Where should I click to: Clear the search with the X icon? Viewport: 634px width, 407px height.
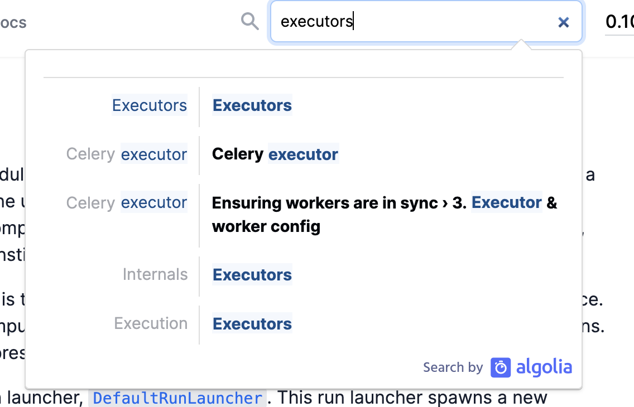click(563, 22)
